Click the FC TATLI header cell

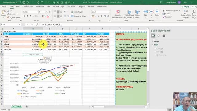point(63,34)
